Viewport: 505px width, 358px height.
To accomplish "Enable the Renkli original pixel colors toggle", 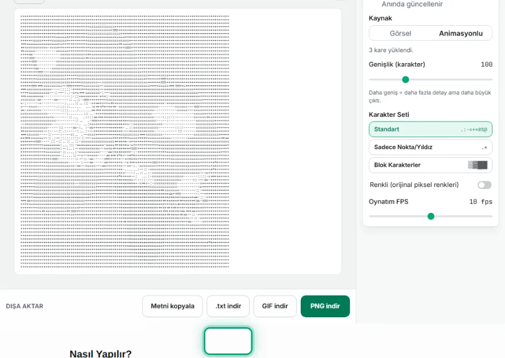I will (x=484, y=185).
